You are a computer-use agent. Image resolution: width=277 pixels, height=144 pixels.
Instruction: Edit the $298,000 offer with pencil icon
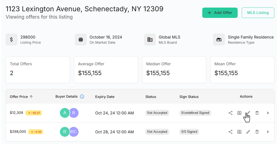click(248, 132)
